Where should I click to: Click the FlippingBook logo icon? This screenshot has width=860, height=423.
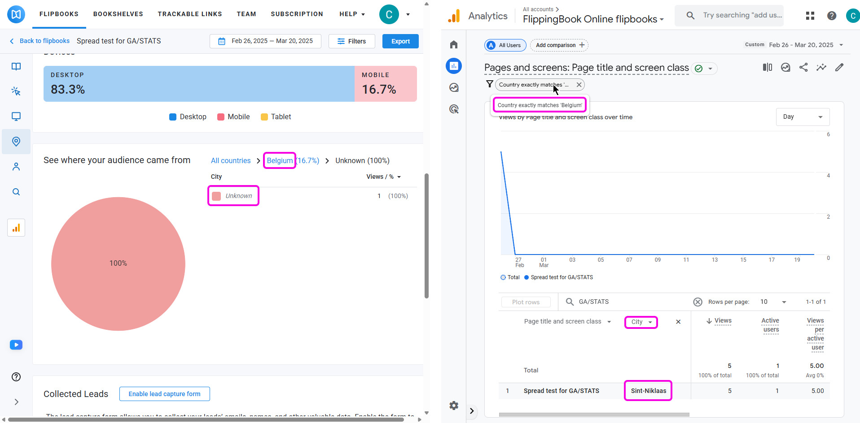[x=16, y=14]
